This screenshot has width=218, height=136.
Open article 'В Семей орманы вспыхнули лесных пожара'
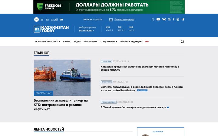[x=133, y=107]
